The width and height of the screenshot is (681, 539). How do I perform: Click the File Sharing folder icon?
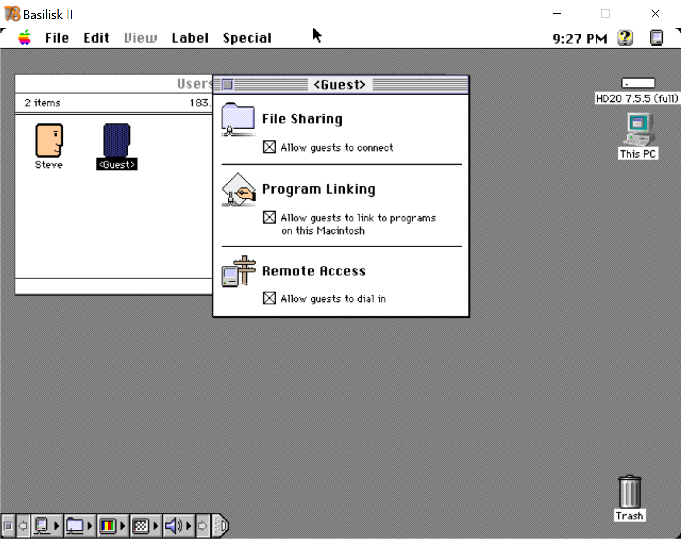click(238, 119)
